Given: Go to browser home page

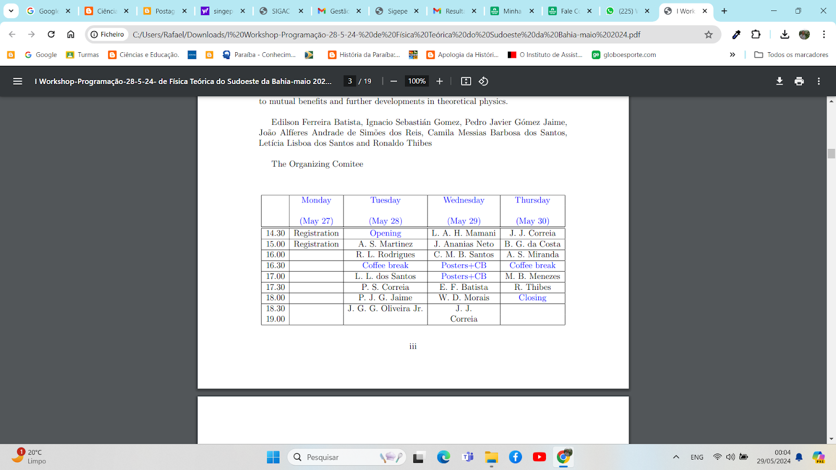Looking at the screenshot, I should pyautogui.click(x=71, y=34).
